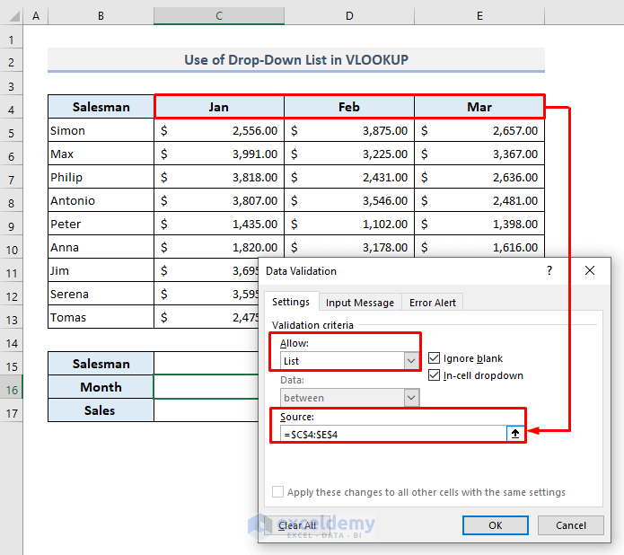624x555 pixels.
Task: Click Peter's Feb value 1,102.00
Action: [349, 224]
